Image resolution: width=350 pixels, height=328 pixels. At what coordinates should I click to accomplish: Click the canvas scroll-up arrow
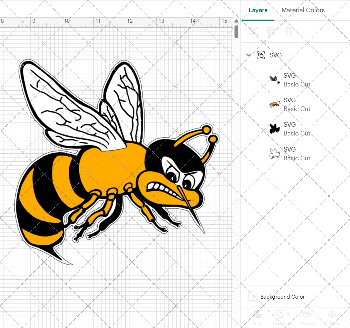pyautogui.click(x=236, y=21)
